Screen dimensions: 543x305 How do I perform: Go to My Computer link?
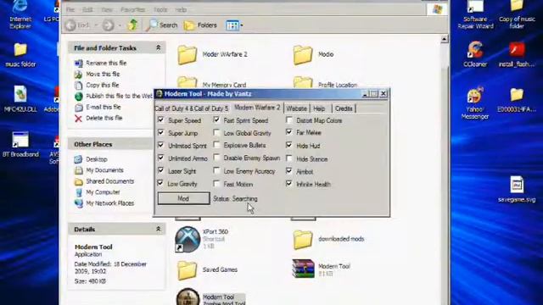103,192
